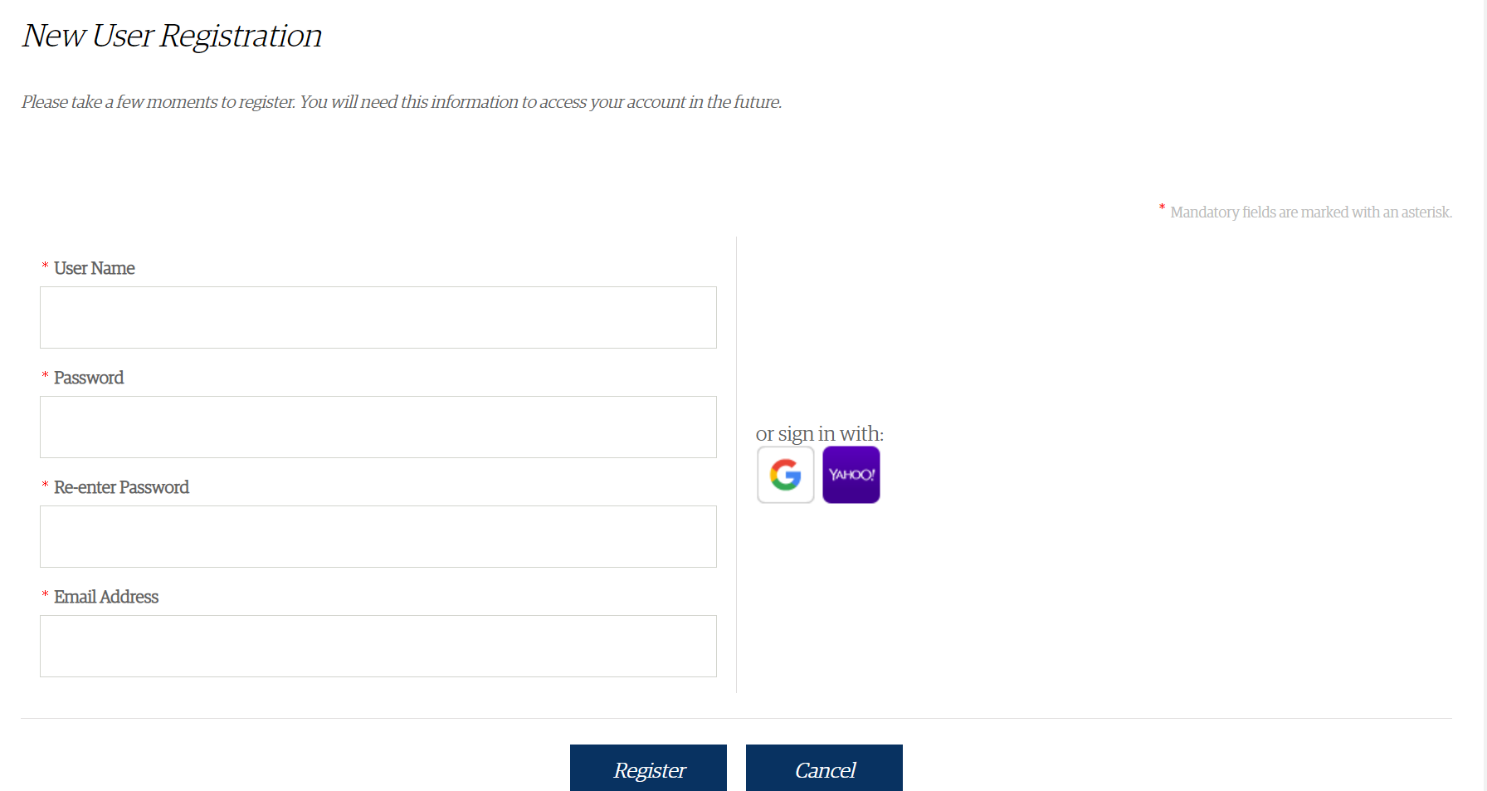Focus the Password input field
Image resolution: width=1487 pixels, height=791 pixels.
tap(378, 427)
